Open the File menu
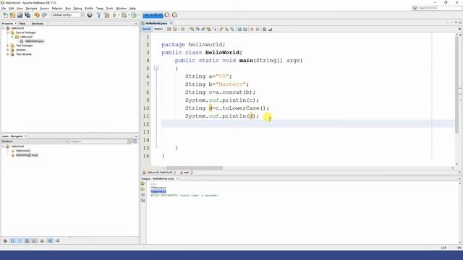This screenshot has width=463, height=260. tap(4, 8)
